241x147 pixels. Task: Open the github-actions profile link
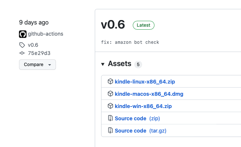click(x=46, y=34)
